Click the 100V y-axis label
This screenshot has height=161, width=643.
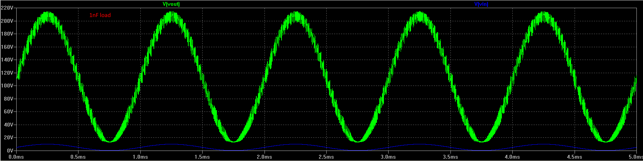click(7, 86)
